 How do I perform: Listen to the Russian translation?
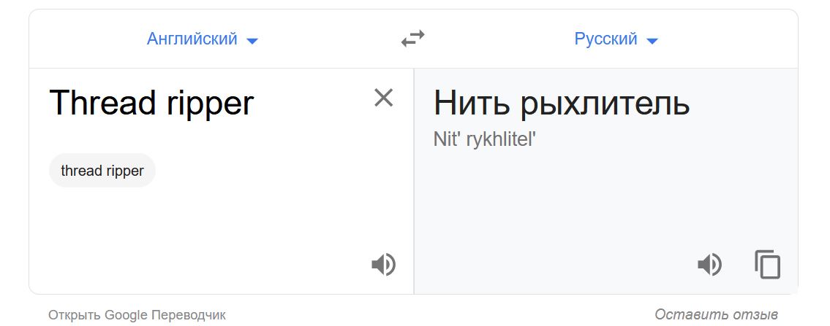[709, 264]
